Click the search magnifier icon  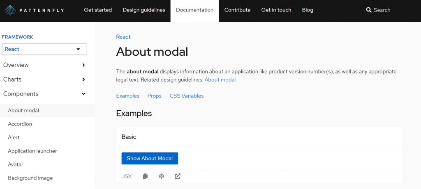(x=369, y=10)
